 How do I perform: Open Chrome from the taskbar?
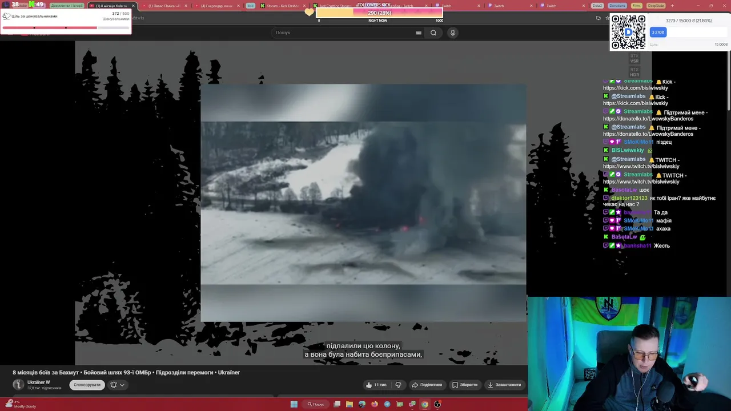[x=425, y=404]
